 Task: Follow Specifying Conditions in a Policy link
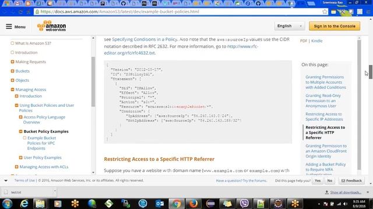(145, 39)
